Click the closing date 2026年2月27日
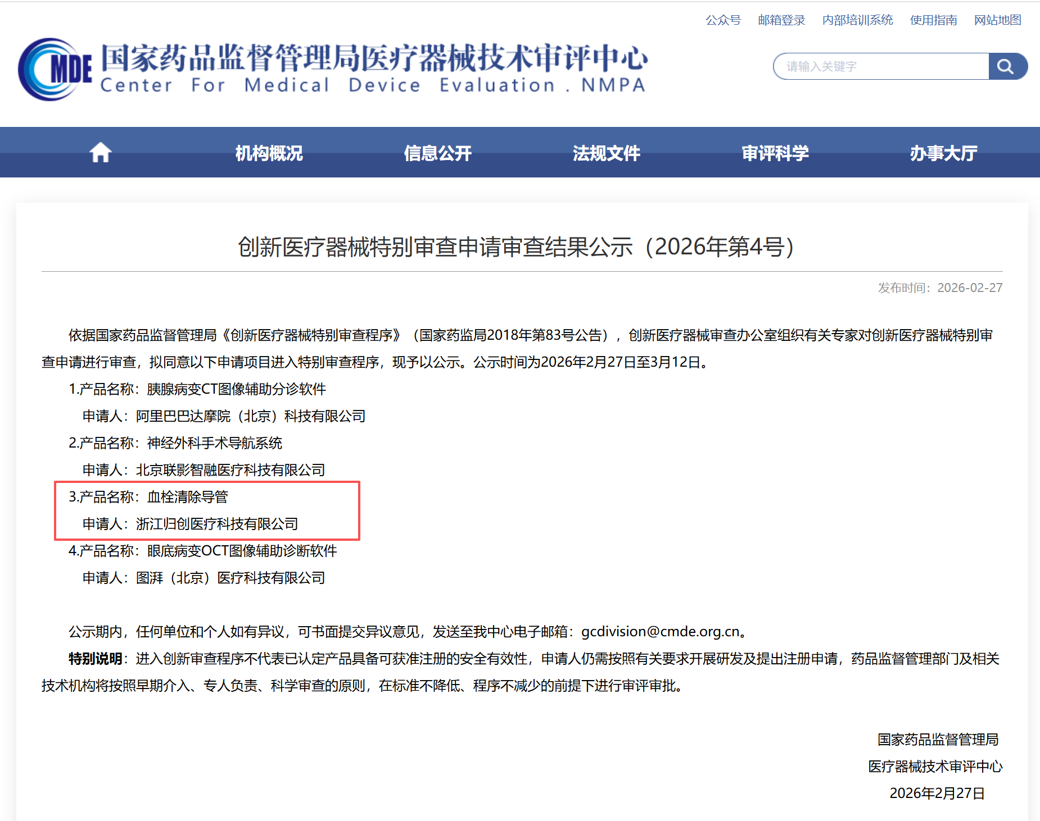 (x=937, y=793)
